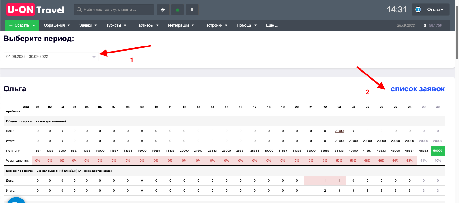Open the bookmark icon button
The width and height of the screenshot is (459, 203).
[x=192, y=10]
